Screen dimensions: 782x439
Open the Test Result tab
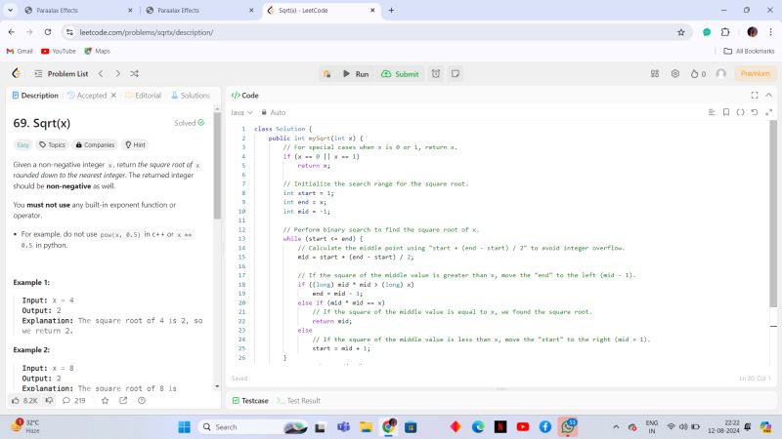pos(299,400)
